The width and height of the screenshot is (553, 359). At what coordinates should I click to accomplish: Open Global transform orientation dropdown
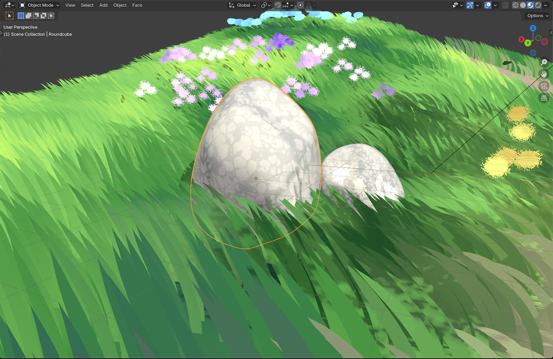243,5
